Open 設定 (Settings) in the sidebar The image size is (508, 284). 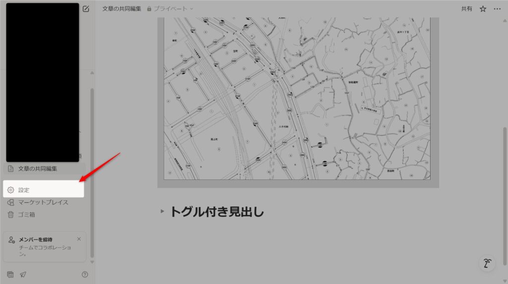(x=24, y=190)
